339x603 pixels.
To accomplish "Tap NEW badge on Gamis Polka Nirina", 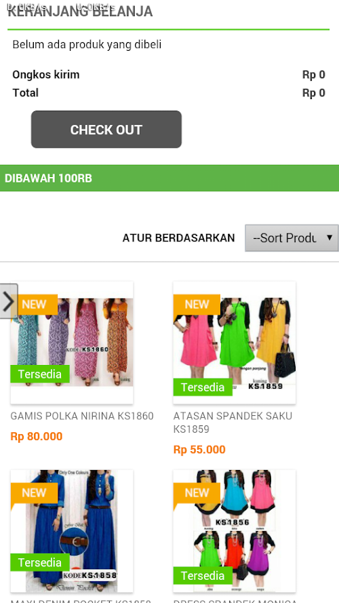I will (34, 305).
